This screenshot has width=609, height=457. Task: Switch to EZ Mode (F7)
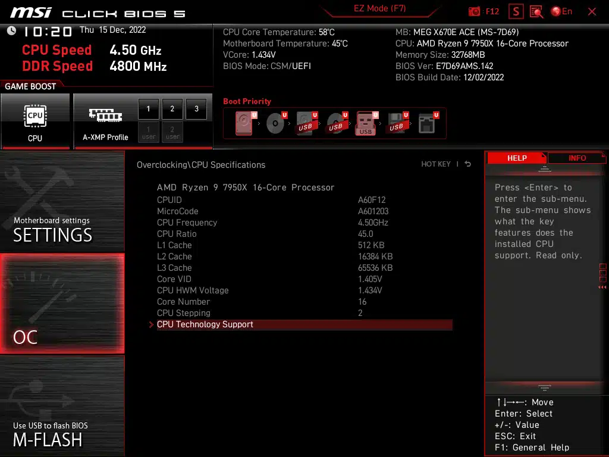[379, 8]
